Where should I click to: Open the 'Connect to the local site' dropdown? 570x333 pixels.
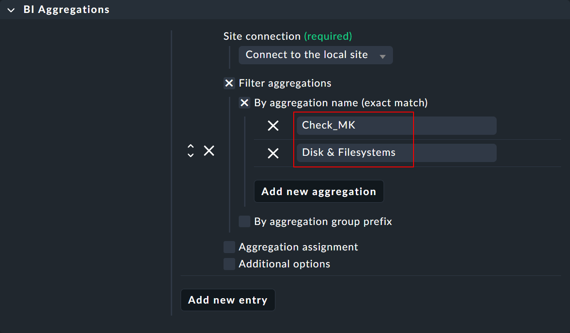click(x=315, y=55)
